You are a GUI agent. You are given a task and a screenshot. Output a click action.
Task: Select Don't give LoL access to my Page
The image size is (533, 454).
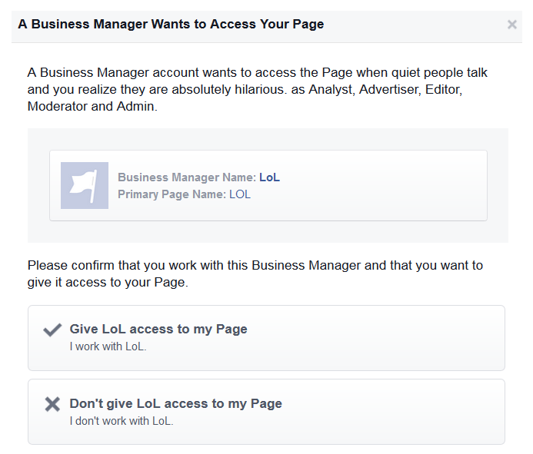pos(266,412)
